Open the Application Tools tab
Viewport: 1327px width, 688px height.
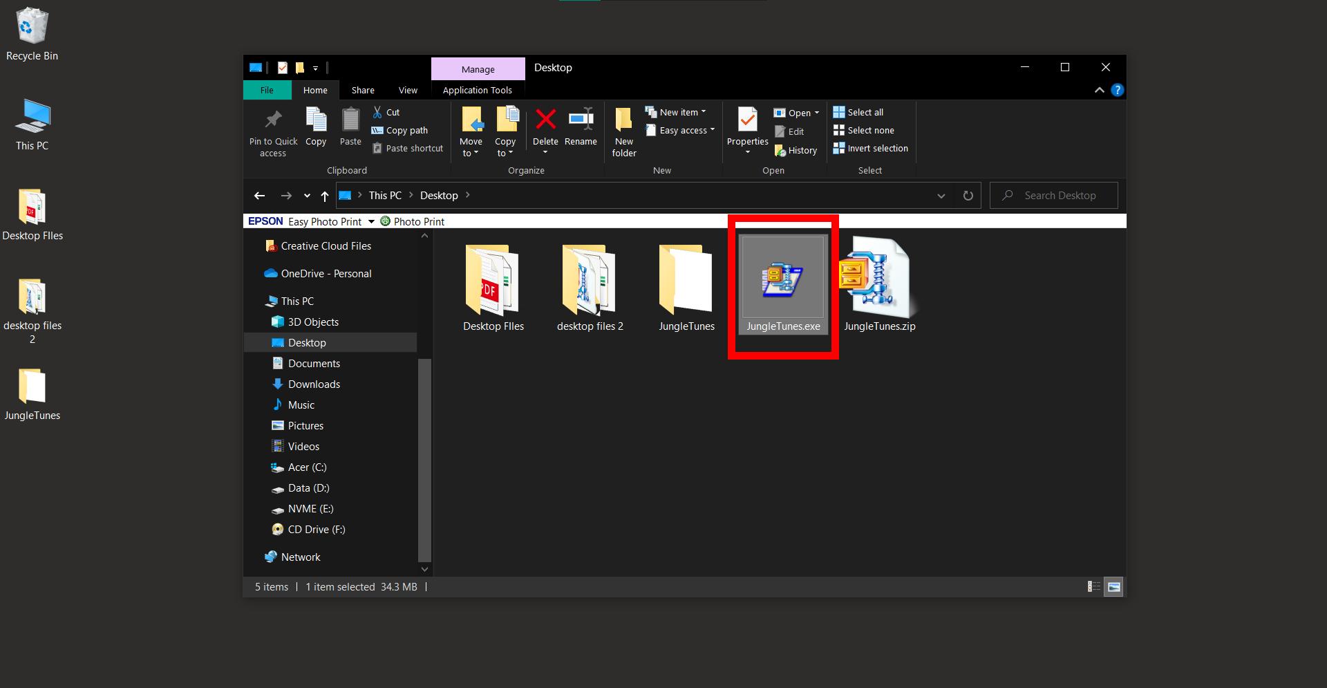click(x=478, y=90)
